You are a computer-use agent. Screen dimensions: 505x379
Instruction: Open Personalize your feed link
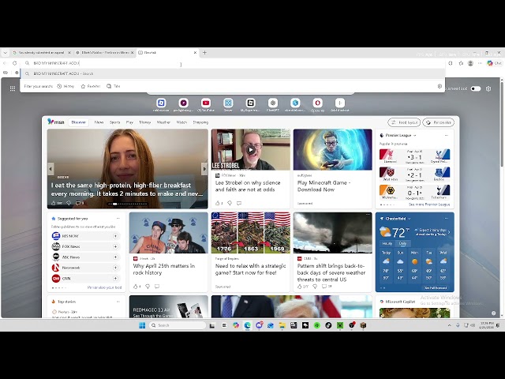(104, 287)
